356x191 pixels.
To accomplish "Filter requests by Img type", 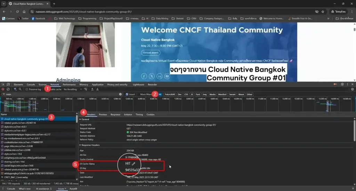I will [x=204, y=94].
